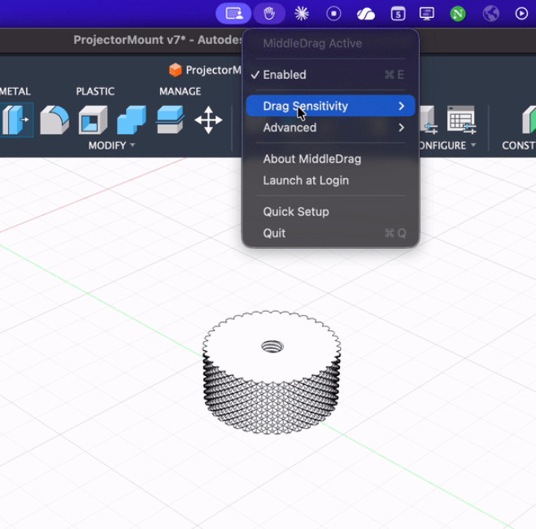This screenshot has width=536, height=529.
Task: Select About MiddleDrag
Action: tap(312, 159)
